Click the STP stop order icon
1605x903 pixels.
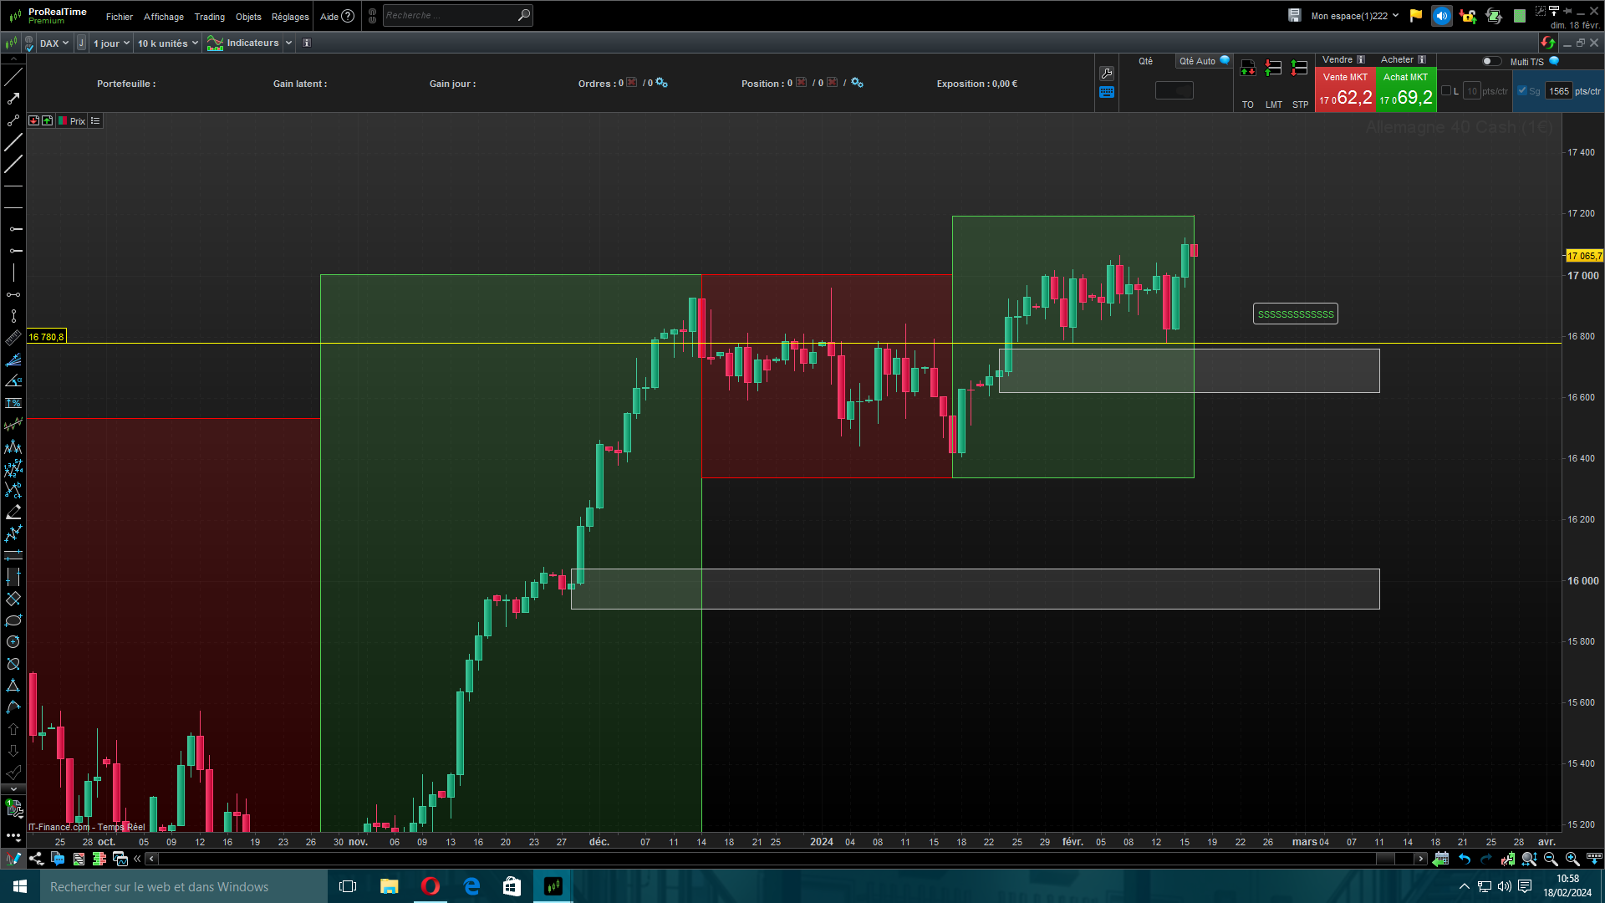point(1299,69)
